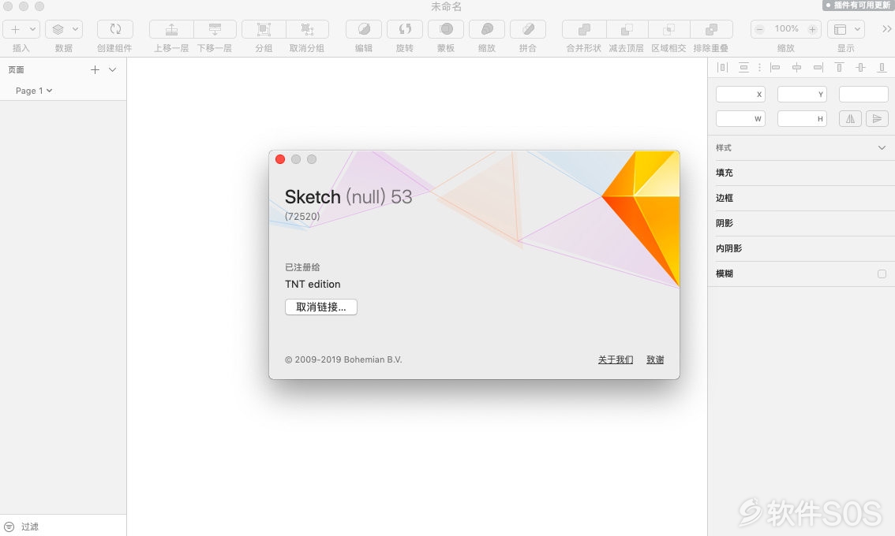Click the 数据 data layers icon

pyautogui.click(x=58, y=29)
